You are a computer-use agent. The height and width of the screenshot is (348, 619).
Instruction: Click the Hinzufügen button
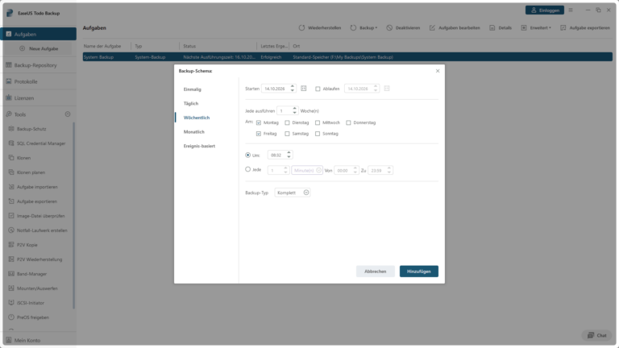[x=419, y=271]
